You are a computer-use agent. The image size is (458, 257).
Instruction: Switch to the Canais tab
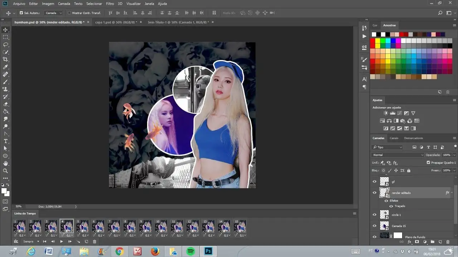point(394,138)
